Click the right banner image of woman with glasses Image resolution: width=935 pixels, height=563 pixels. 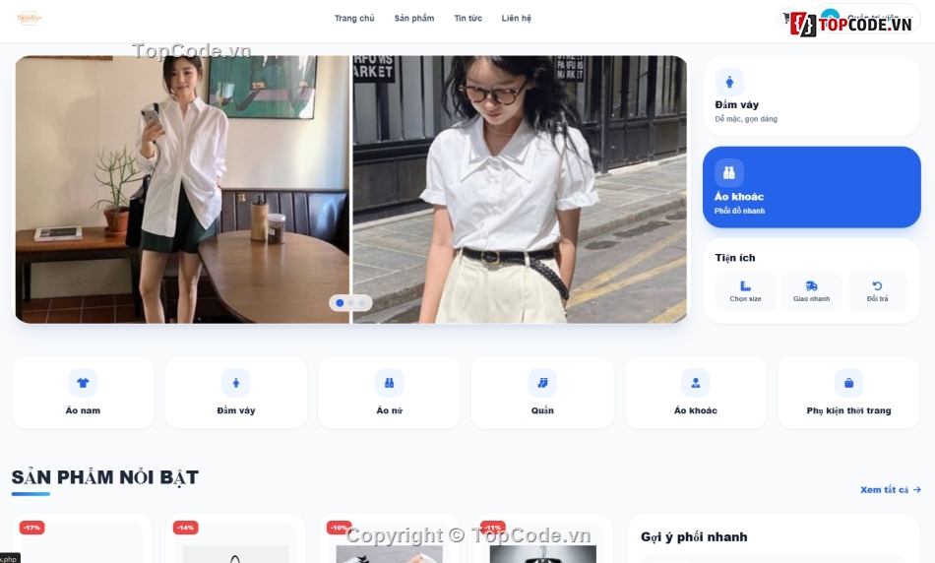[x=520, y=189]
